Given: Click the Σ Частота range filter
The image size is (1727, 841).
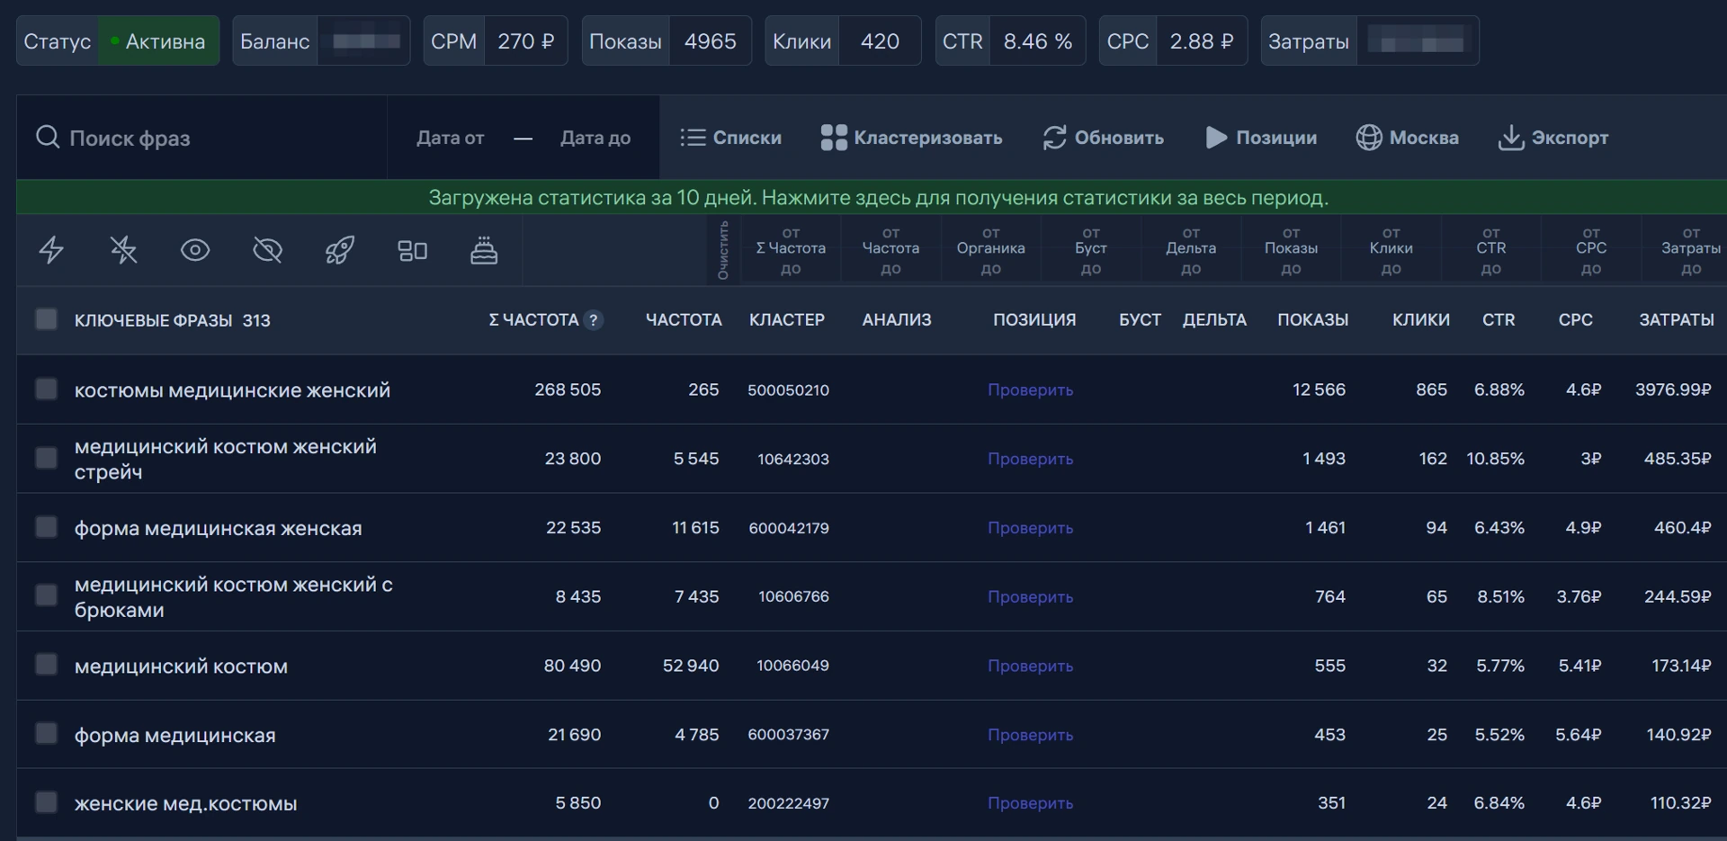Looking at the screenshot, I should 791,250.
